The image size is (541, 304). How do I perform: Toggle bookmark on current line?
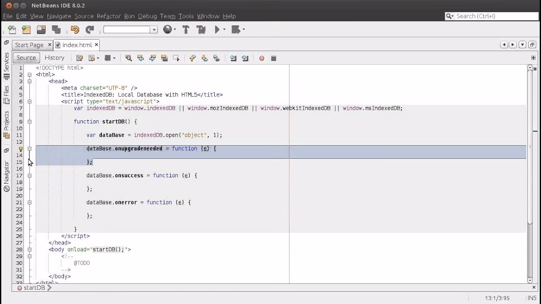tap(216, 58)
